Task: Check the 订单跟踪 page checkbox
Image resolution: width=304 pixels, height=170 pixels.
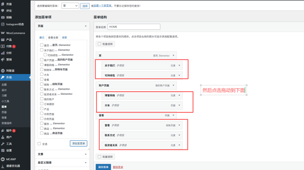Action: 42,104
